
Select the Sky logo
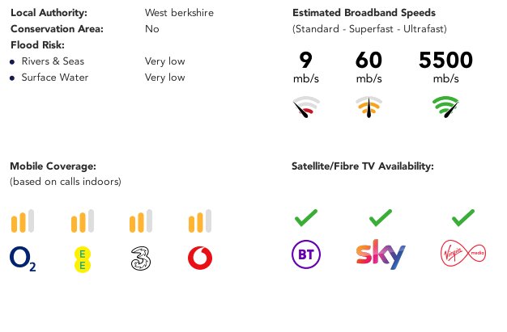coord(381,254)
